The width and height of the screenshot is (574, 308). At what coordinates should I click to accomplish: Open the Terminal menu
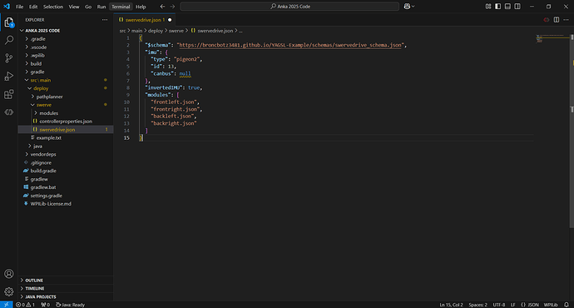[x=121, y=7]
